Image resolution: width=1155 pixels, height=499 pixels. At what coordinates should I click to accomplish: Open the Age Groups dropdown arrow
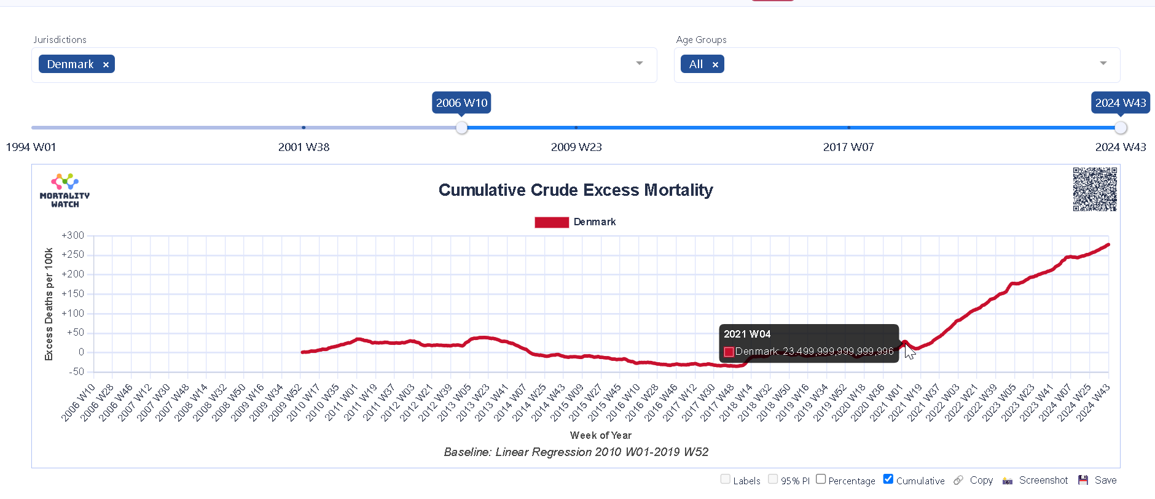1103,63
